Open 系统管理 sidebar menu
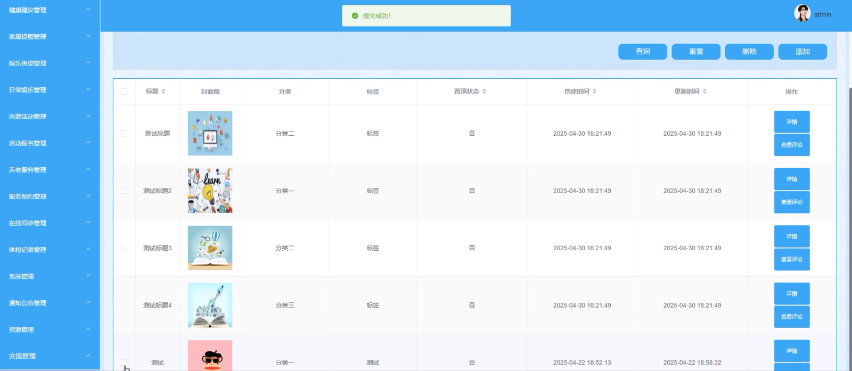Screen dimensions: 852x371 pyautogui.click(x=50, y=276)
